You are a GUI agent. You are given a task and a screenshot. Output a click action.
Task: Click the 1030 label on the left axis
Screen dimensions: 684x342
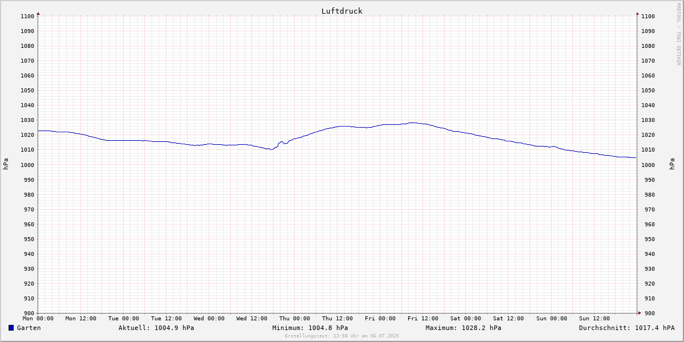[x=27, y=120]
